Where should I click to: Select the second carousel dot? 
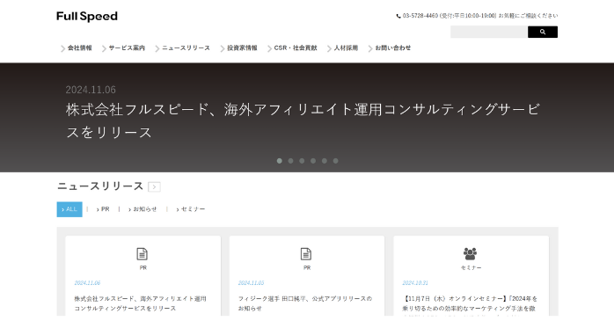tap(290, 161)
